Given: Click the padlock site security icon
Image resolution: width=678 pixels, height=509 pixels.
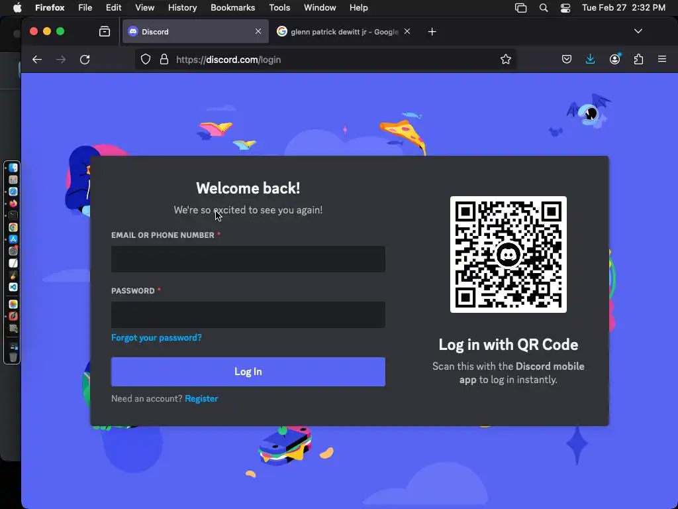Looking at the screenshot, I should pos(164,59).
